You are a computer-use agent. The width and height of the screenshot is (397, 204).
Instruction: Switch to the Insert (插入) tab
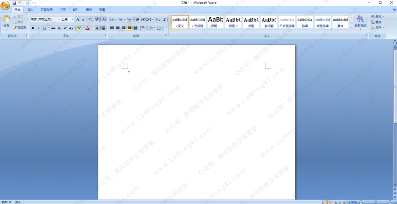(x=30, y=10)
